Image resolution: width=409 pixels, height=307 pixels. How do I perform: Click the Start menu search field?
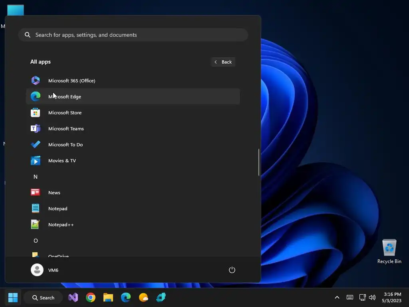[x=133, y=35]
